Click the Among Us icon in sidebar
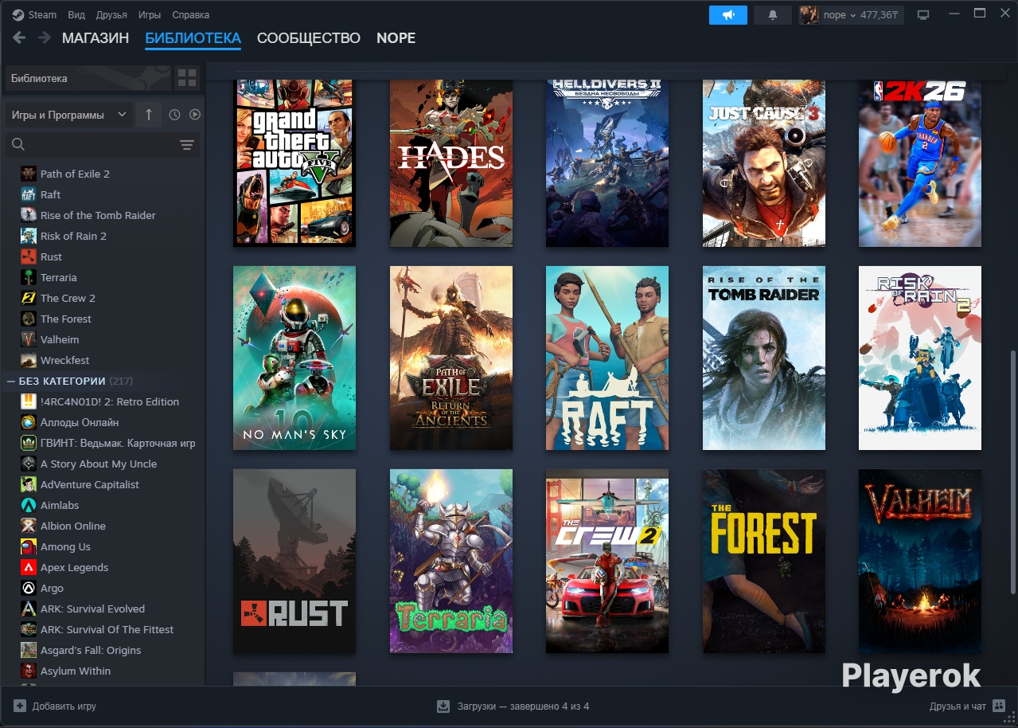 29,546
